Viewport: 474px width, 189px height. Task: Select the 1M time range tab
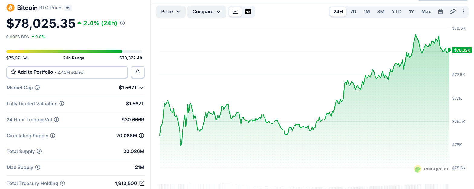click(x=367, y=12)
